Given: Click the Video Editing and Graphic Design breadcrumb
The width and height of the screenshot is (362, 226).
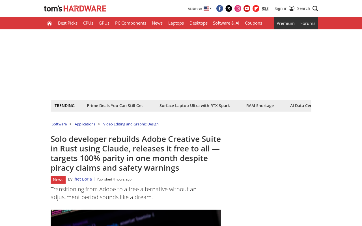Looking at the screenshot, I should point(131,124).
